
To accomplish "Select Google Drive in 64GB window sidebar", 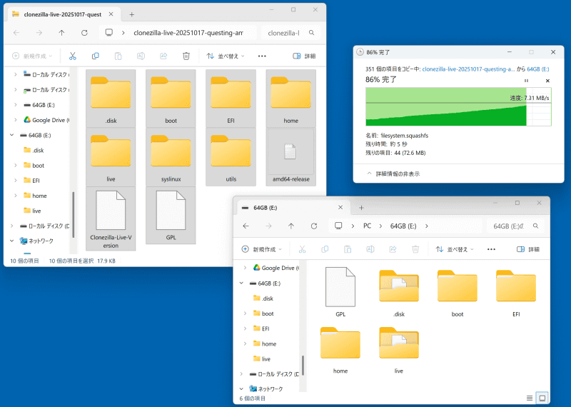I will click(x=278, y=268).
